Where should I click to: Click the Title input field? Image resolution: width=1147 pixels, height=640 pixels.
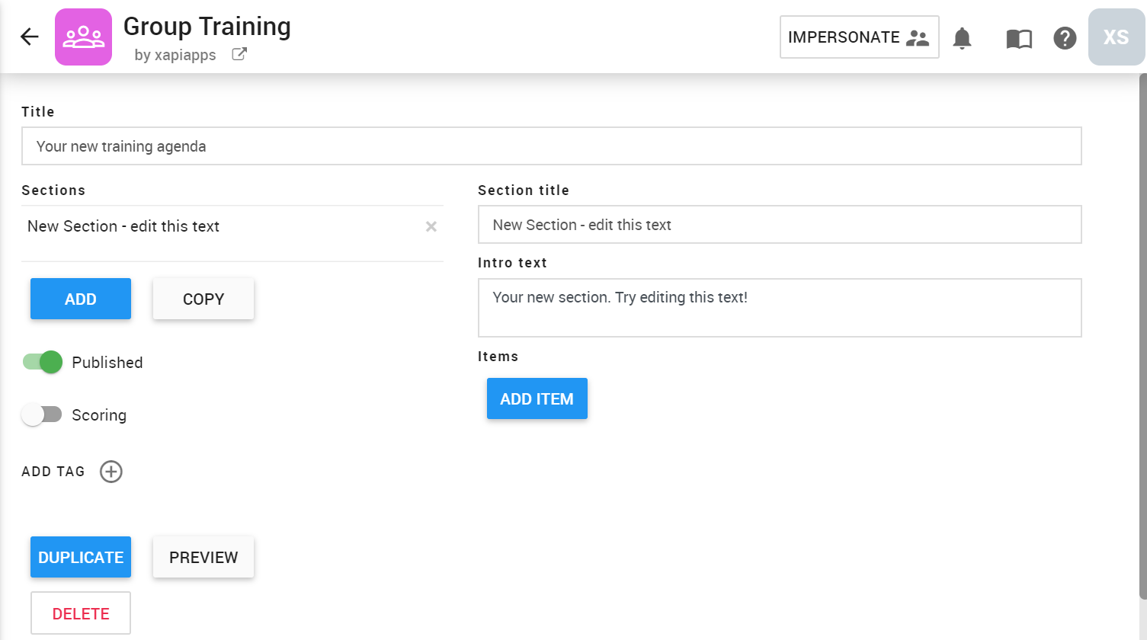[x=552, y=146]
